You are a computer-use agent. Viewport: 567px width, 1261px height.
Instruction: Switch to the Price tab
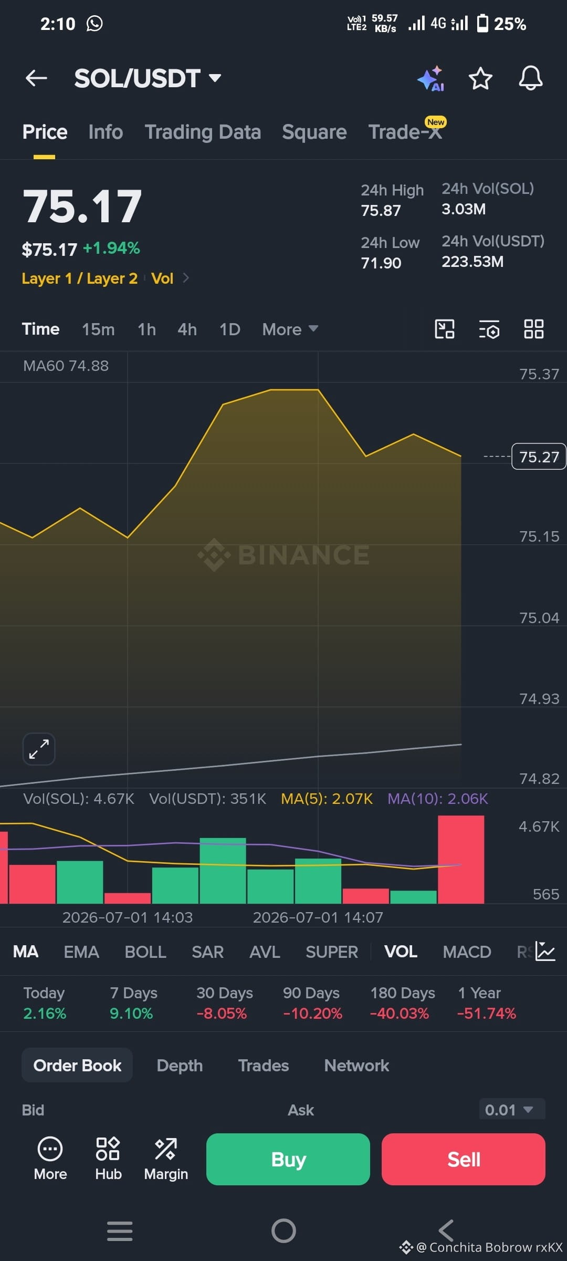click(45, 132)
